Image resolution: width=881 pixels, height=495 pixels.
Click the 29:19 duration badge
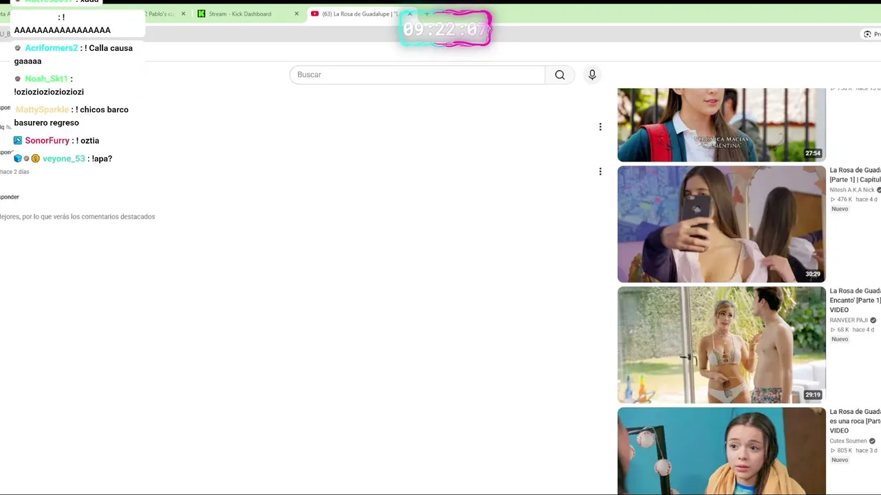(x=813, y=395)
